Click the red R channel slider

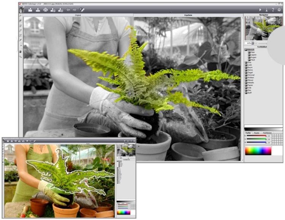(256, 136)
